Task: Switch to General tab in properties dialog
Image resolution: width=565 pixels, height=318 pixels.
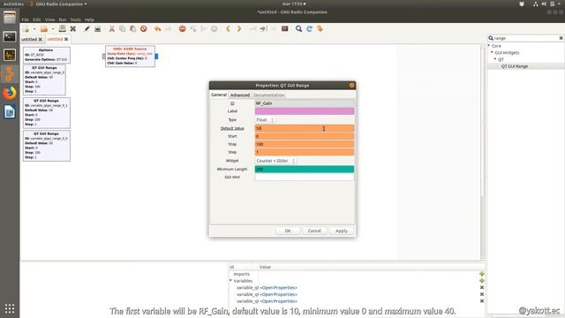Action: [x=219, y=95]
